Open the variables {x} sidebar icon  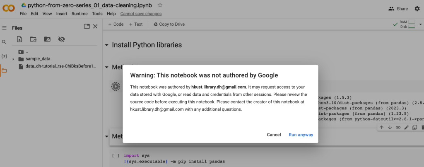4,56
